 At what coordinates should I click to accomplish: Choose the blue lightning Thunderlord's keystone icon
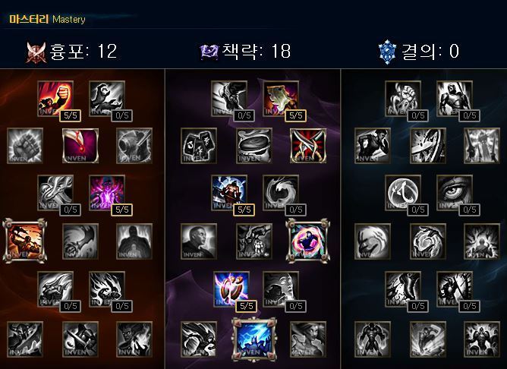tap(254, 339)
